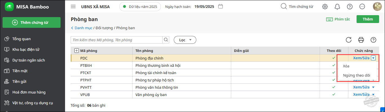This screenshot has width=385, height=112.
Task: Click the Tìm kiếm theo Mã phòng search field
Action: coord(117,40)
